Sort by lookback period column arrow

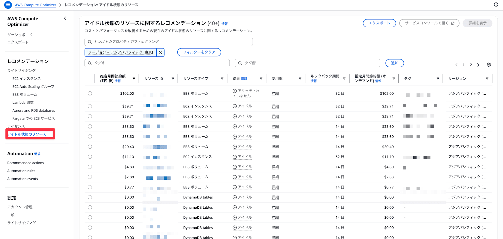coord(344,79)
